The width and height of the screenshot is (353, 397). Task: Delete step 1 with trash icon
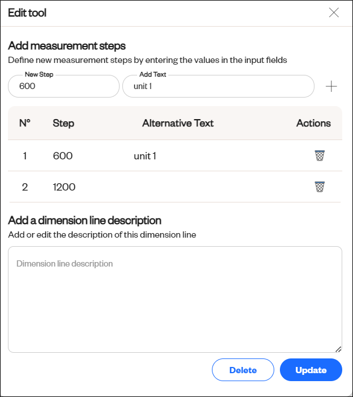pyautogui.click(x=320, y=155)
